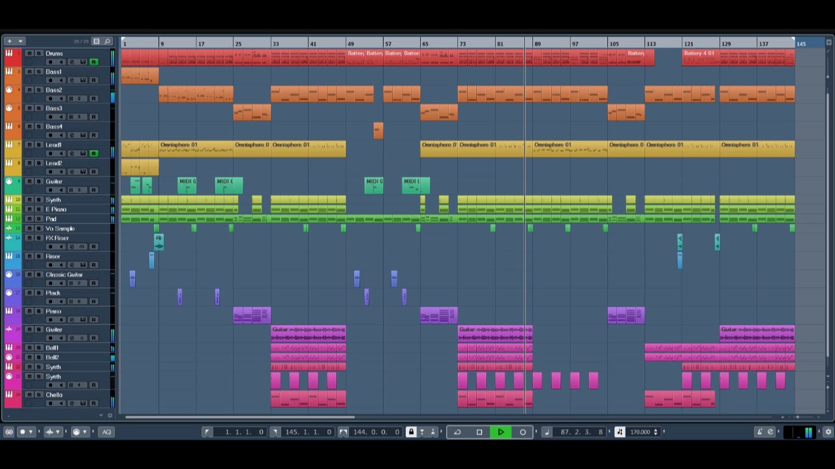Click the Stop transport button

(479, 432)
